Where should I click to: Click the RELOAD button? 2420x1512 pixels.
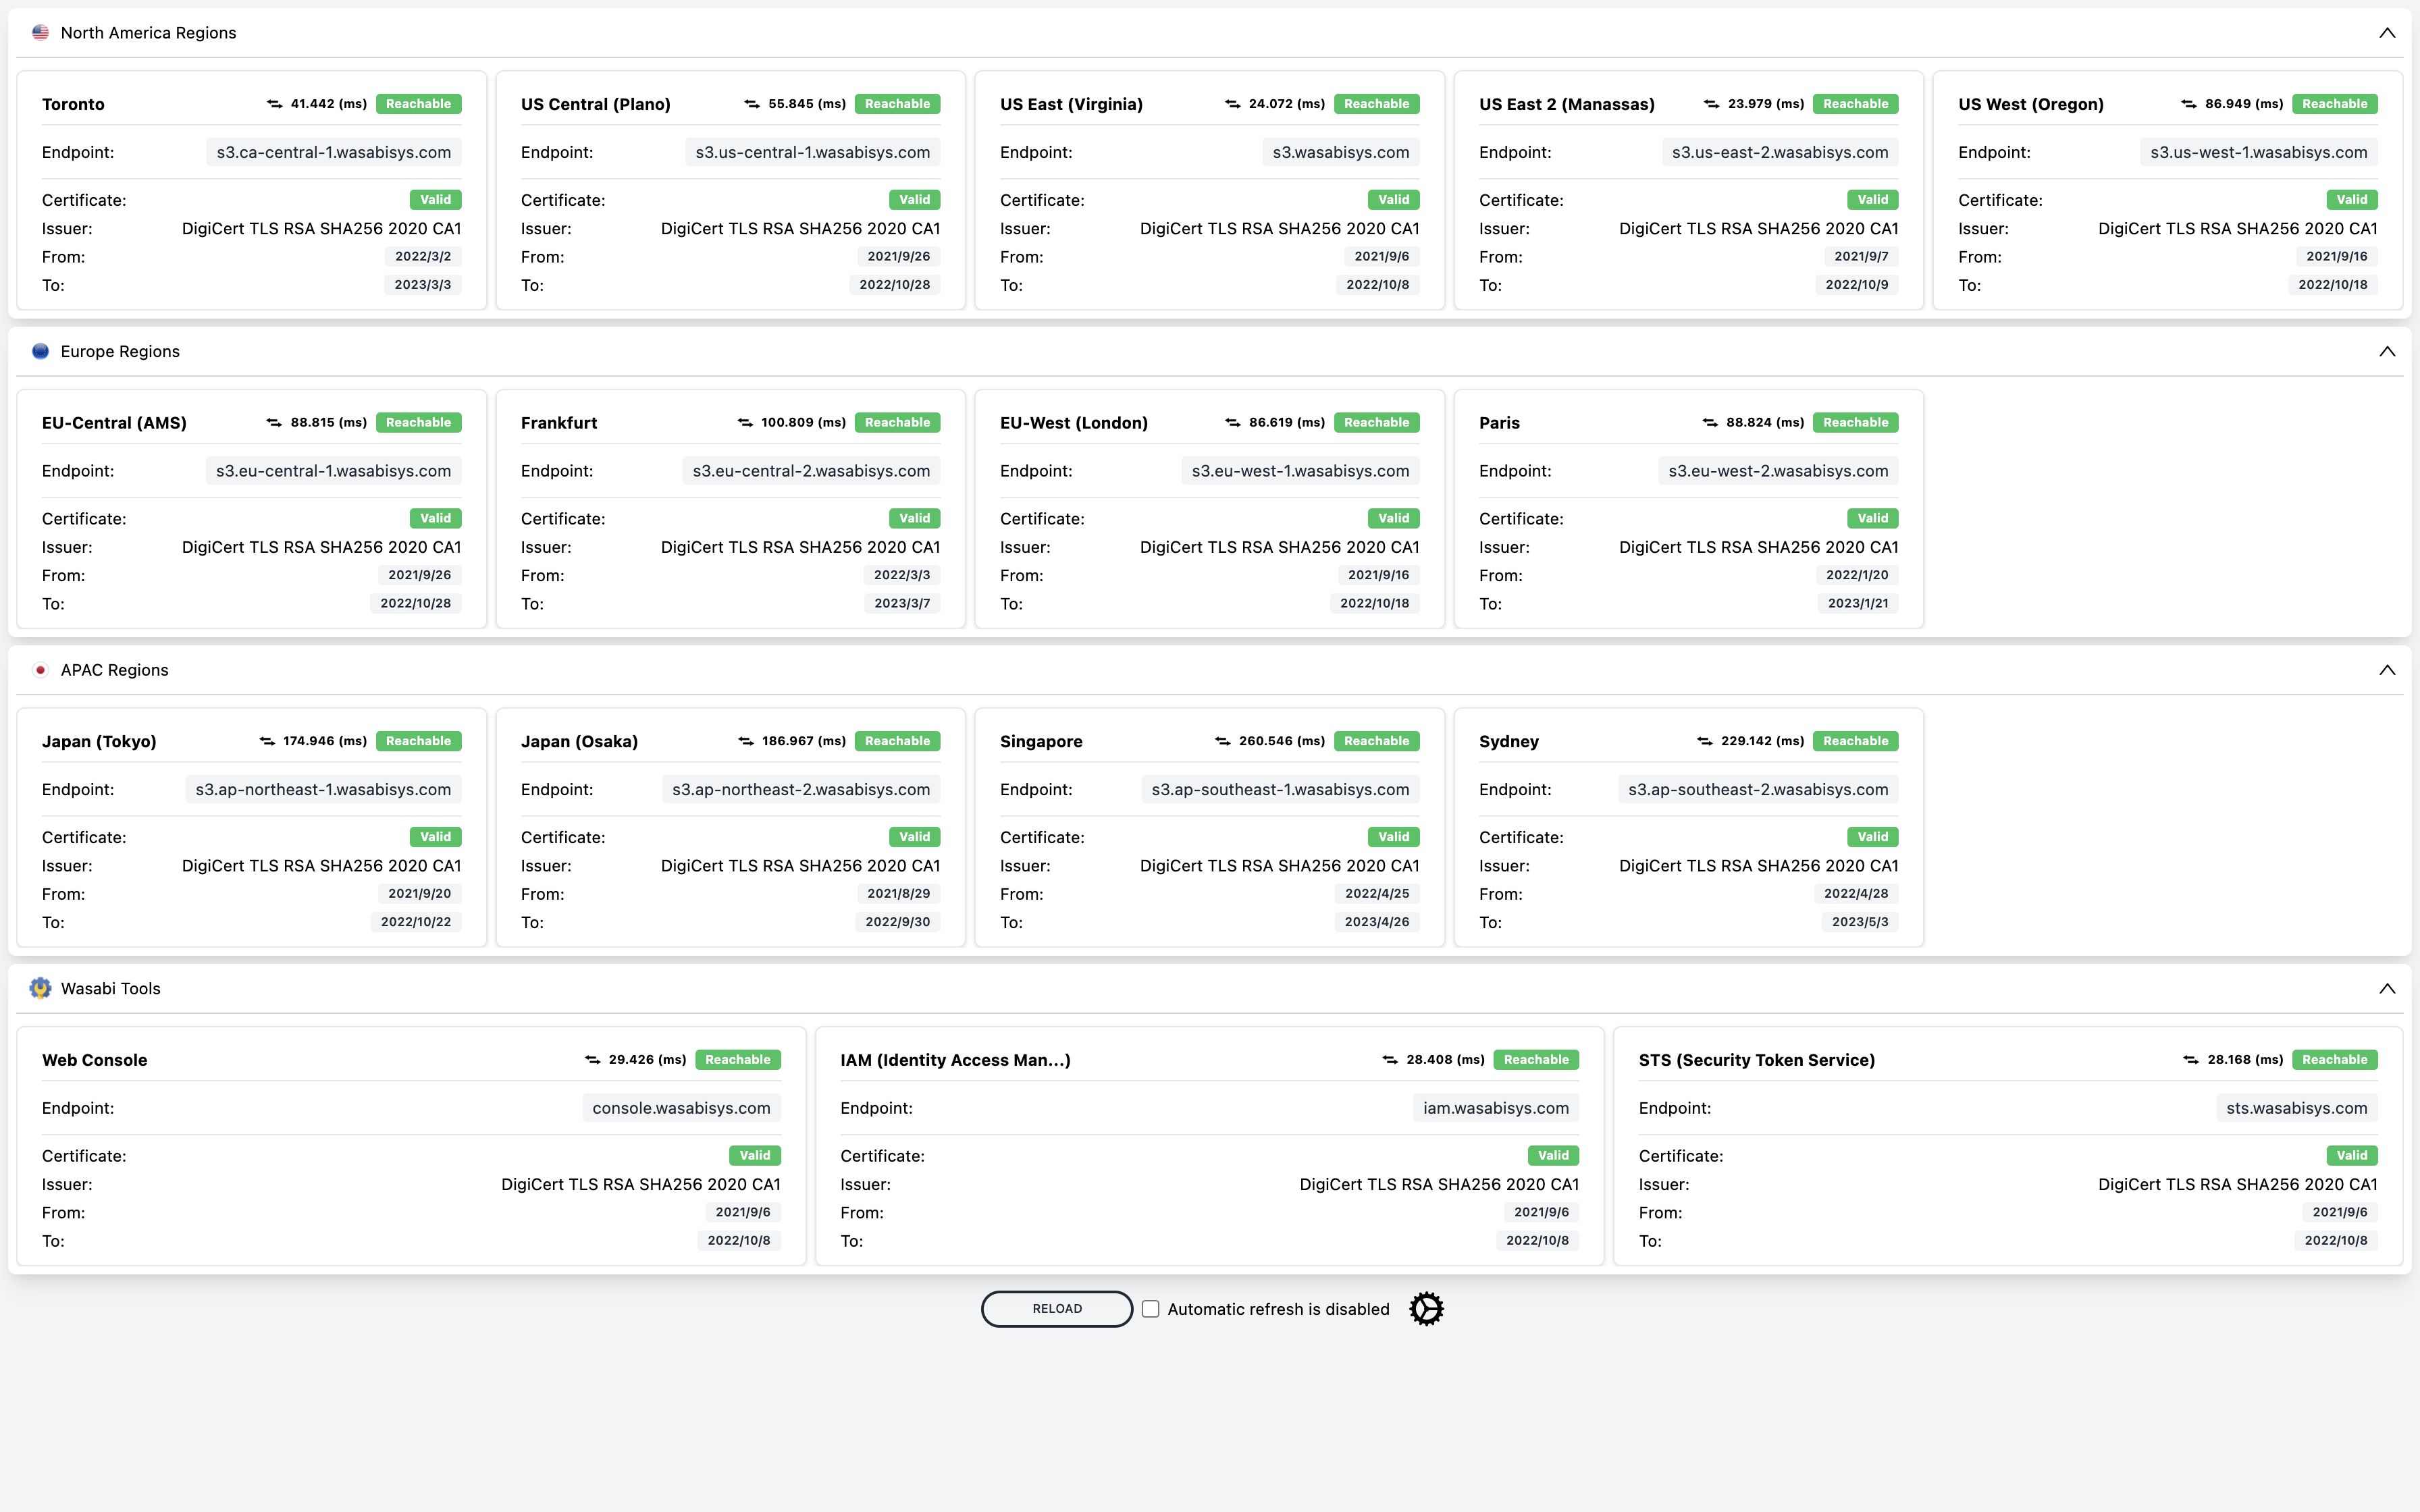[x=1054, y=1308]
